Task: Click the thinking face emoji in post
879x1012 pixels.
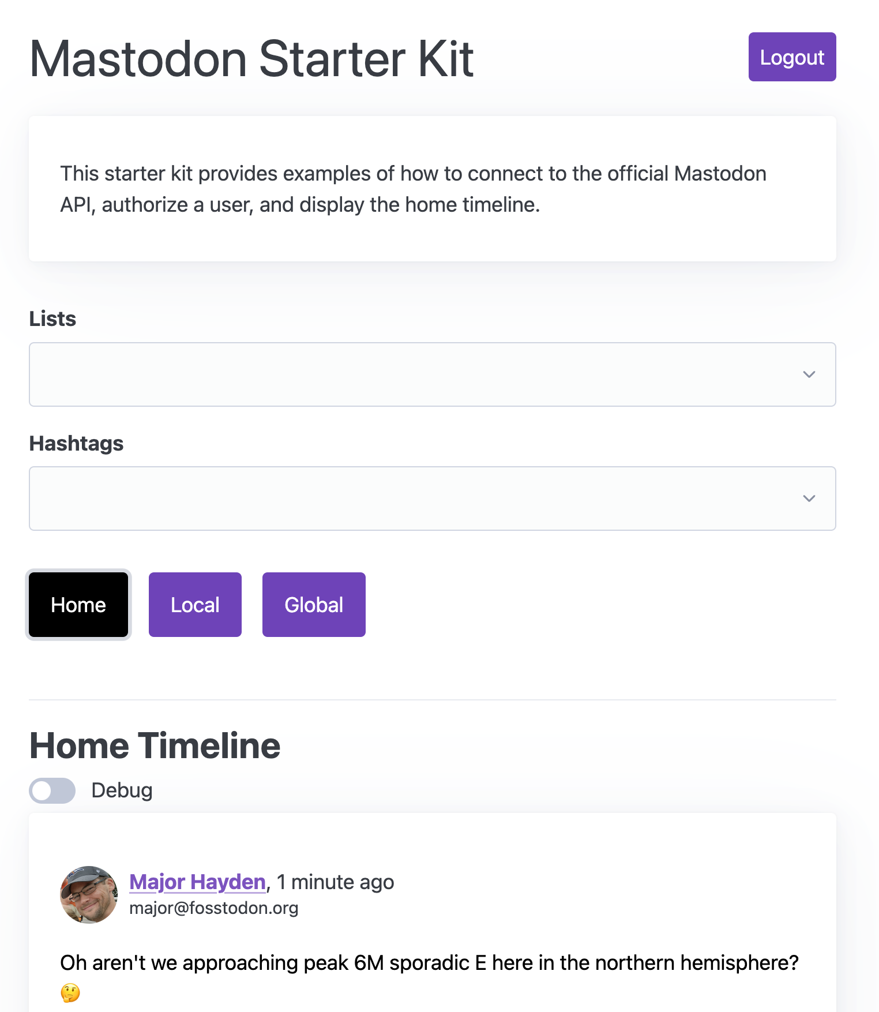Action: [70, 993]
